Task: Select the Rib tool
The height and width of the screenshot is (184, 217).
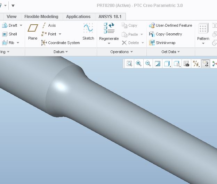Action: pyautogui.click(x=8, y=43)
